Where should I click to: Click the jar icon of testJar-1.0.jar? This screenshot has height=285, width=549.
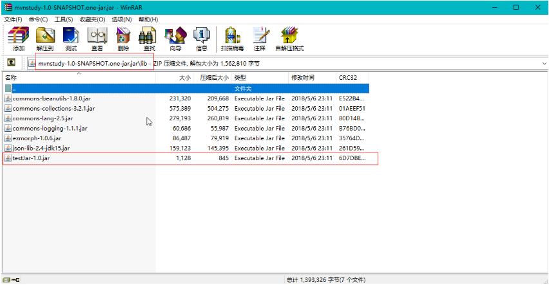pos(8,158)
